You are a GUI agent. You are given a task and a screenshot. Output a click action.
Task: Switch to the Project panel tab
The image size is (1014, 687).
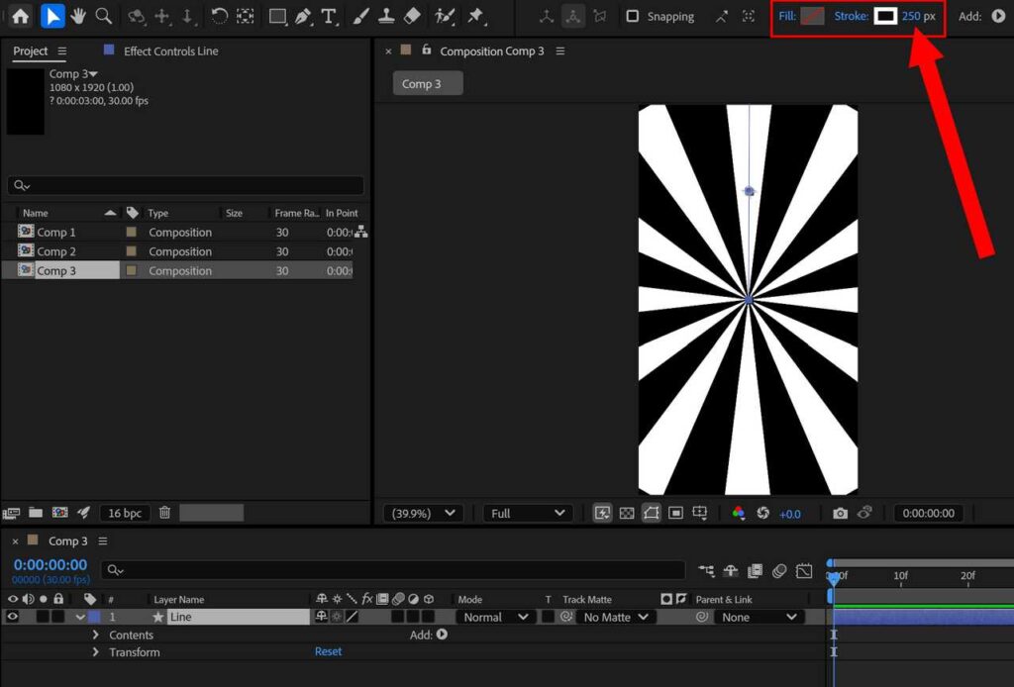[x=31, y=51]
